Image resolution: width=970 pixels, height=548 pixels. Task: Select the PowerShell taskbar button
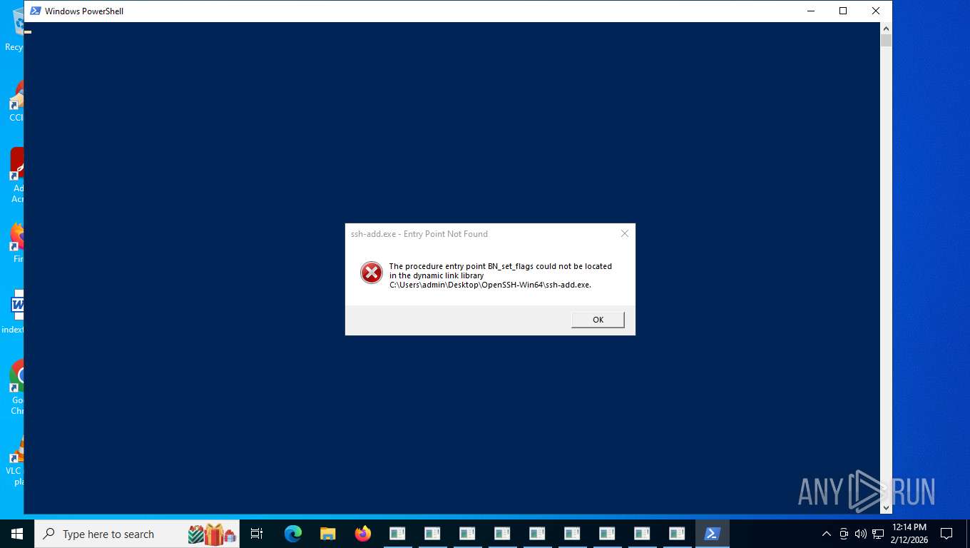coord(712,534)
